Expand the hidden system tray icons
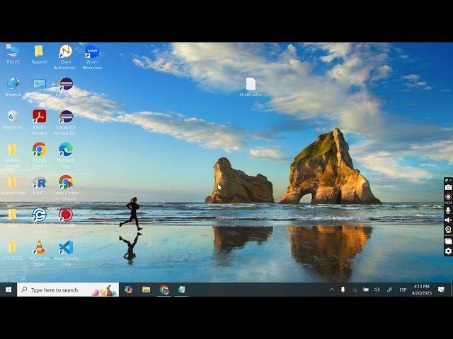 click(332, 290)
